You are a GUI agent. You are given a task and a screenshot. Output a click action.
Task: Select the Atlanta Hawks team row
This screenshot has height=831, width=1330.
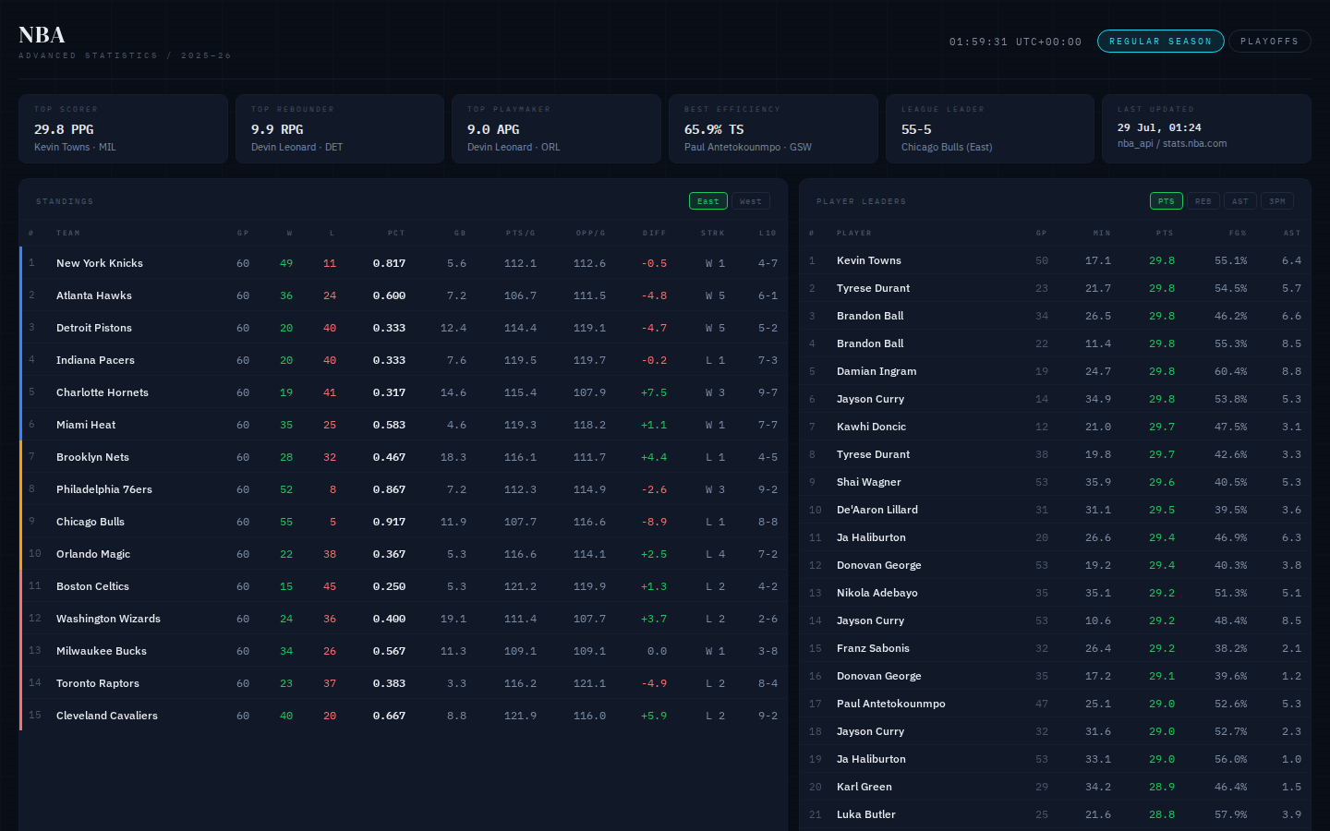[x=403, y=295]
